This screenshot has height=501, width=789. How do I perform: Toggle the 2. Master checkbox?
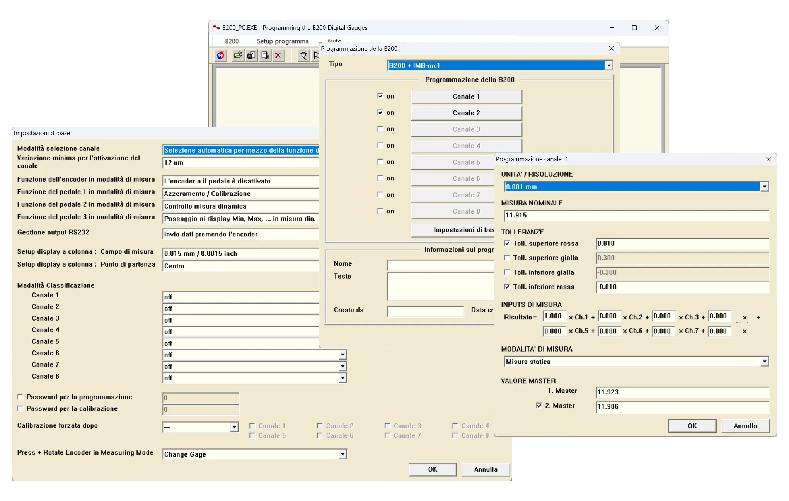(538, 406)
